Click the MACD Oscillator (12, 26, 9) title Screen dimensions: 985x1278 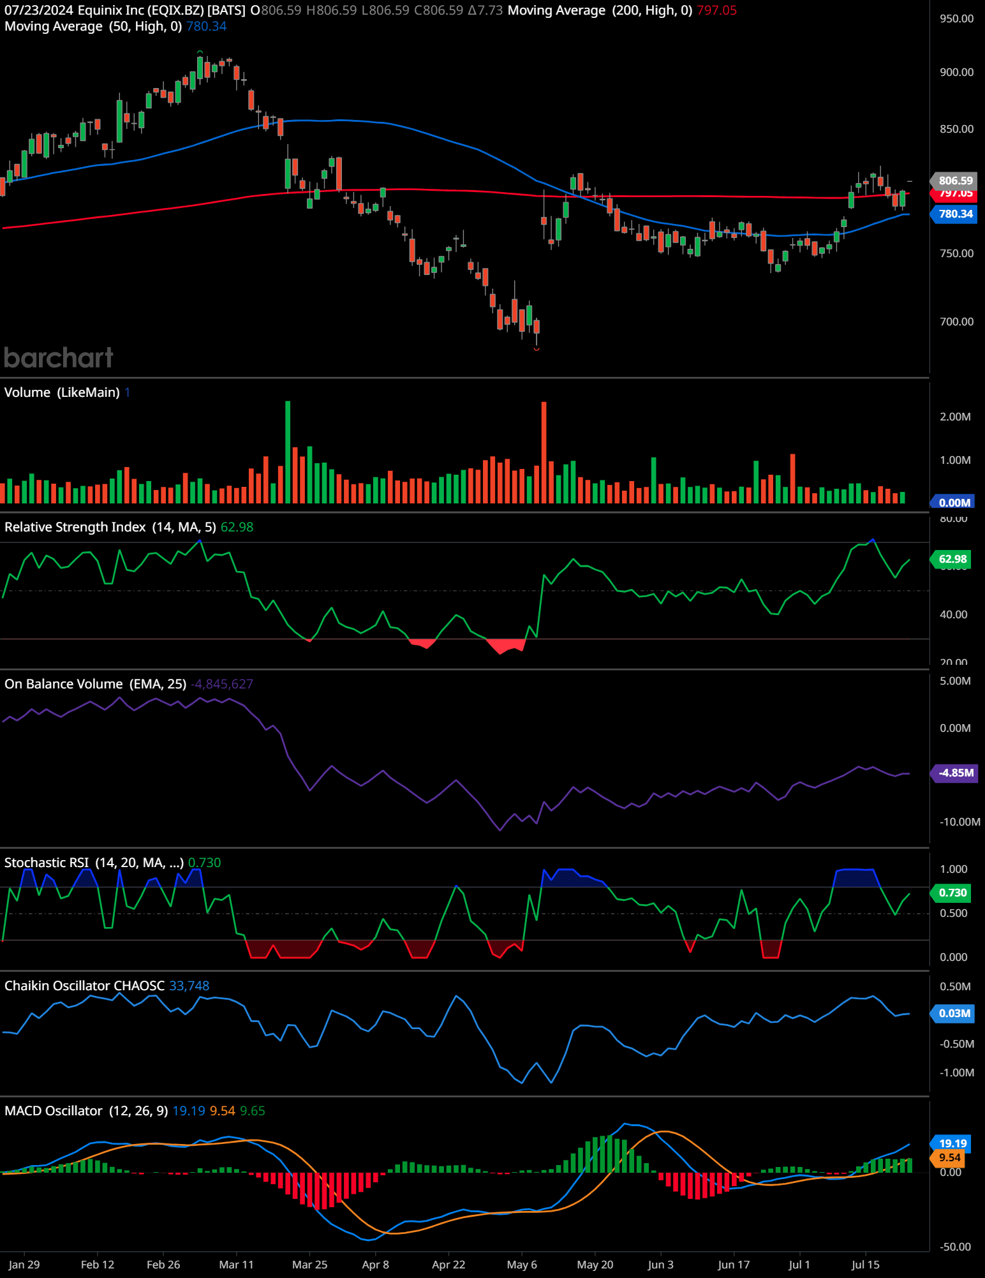[86, 1111]
